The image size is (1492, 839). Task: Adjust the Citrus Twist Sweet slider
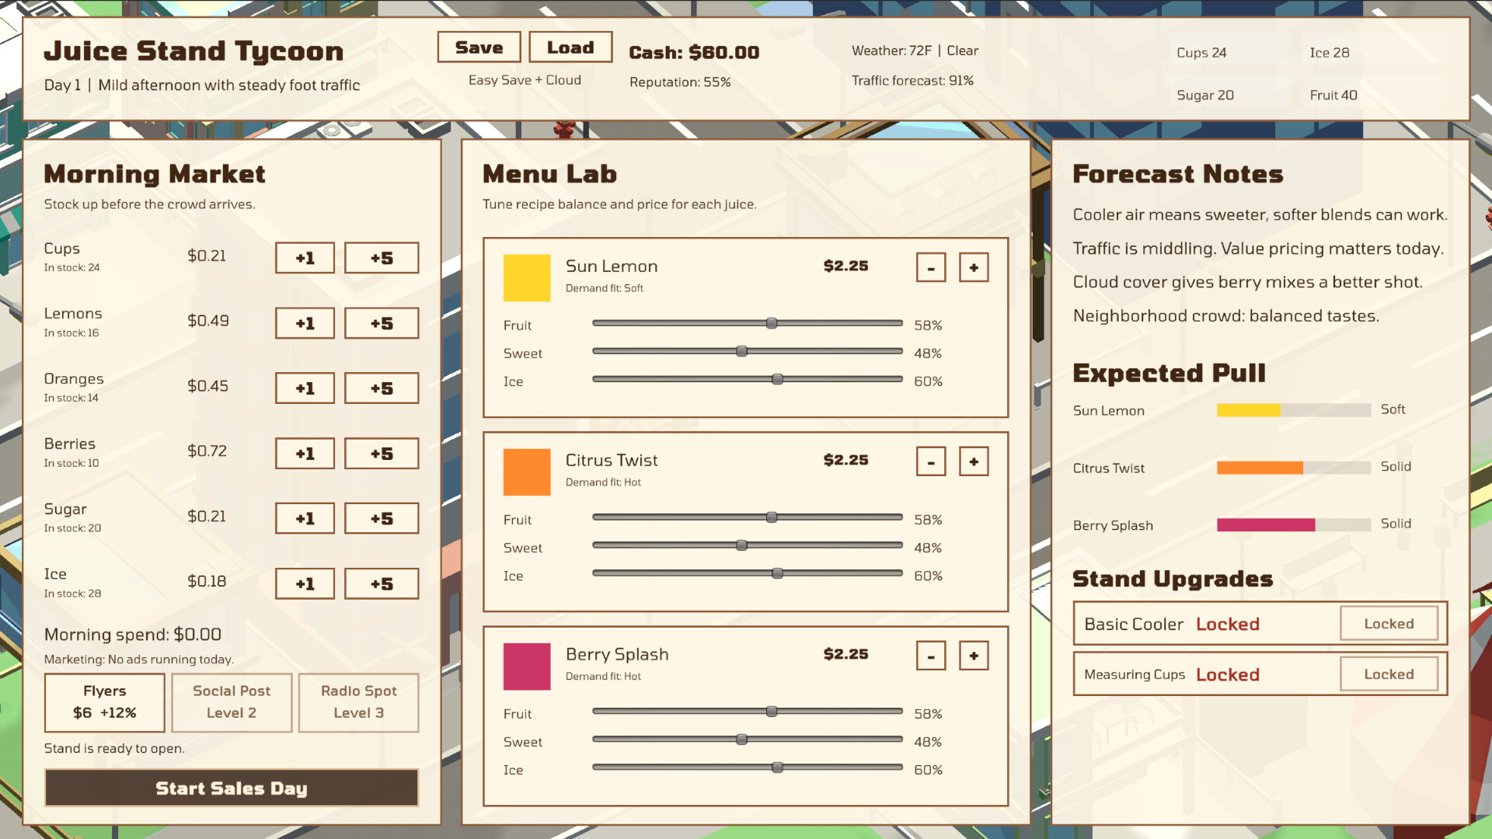[748, 545]
